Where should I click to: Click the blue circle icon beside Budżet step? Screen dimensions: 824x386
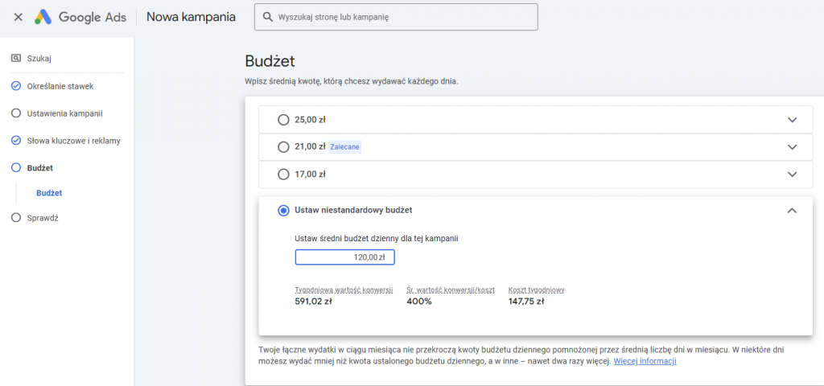[x=16, y=168]
